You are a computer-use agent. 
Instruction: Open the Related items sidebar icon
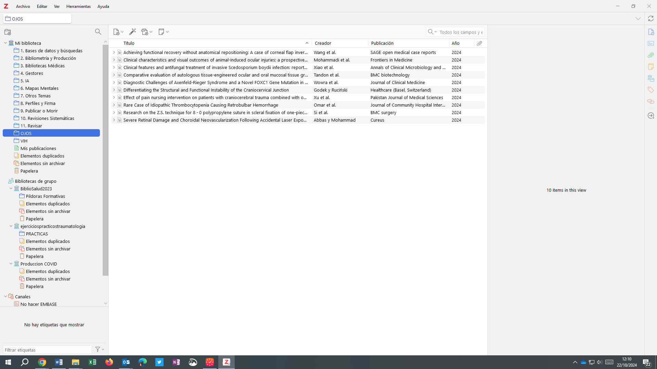pyautogui.click(x=650, y=101)
